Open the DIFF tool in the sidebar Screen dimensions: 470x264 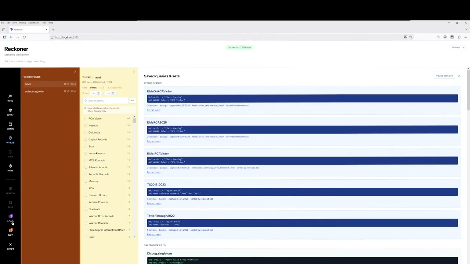(10, 232)
